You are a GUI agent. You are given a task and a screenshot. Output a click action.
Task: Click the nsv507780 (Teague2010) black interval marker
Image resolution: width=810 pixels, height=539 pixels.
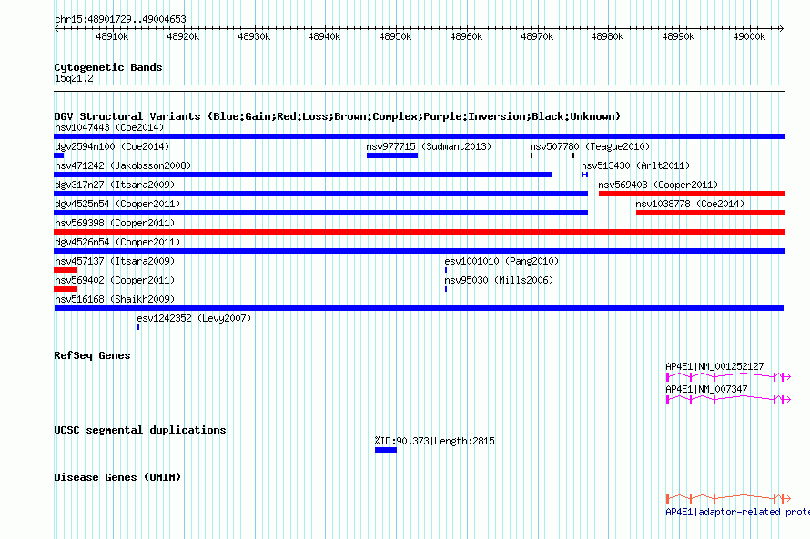pos(552,155)
